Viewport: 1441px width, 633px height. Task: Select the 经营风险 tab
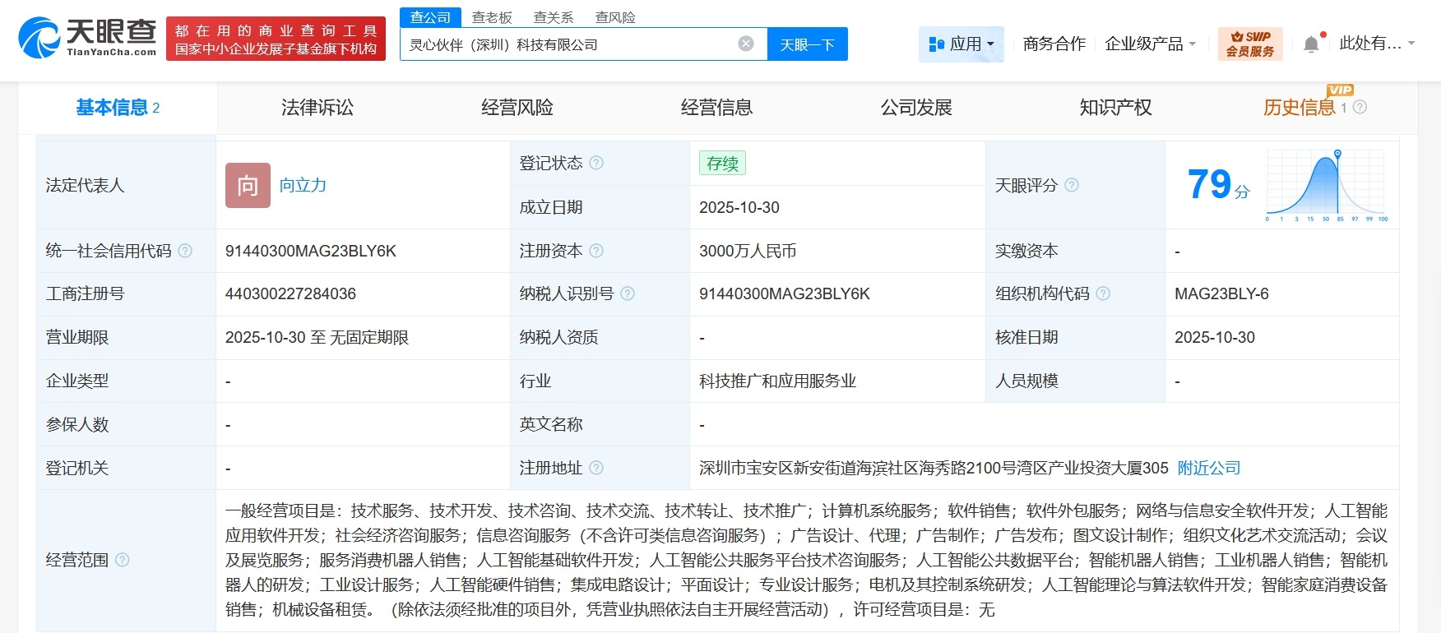point(517,108)
